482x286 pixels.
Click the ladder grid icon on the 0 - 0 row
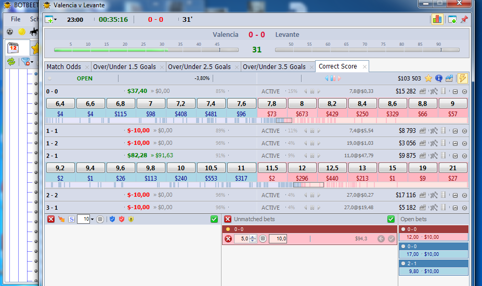(444, 91)
